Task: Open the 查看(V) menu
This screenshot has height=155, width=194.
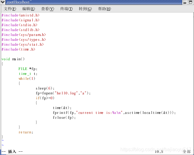Action: 48,9
